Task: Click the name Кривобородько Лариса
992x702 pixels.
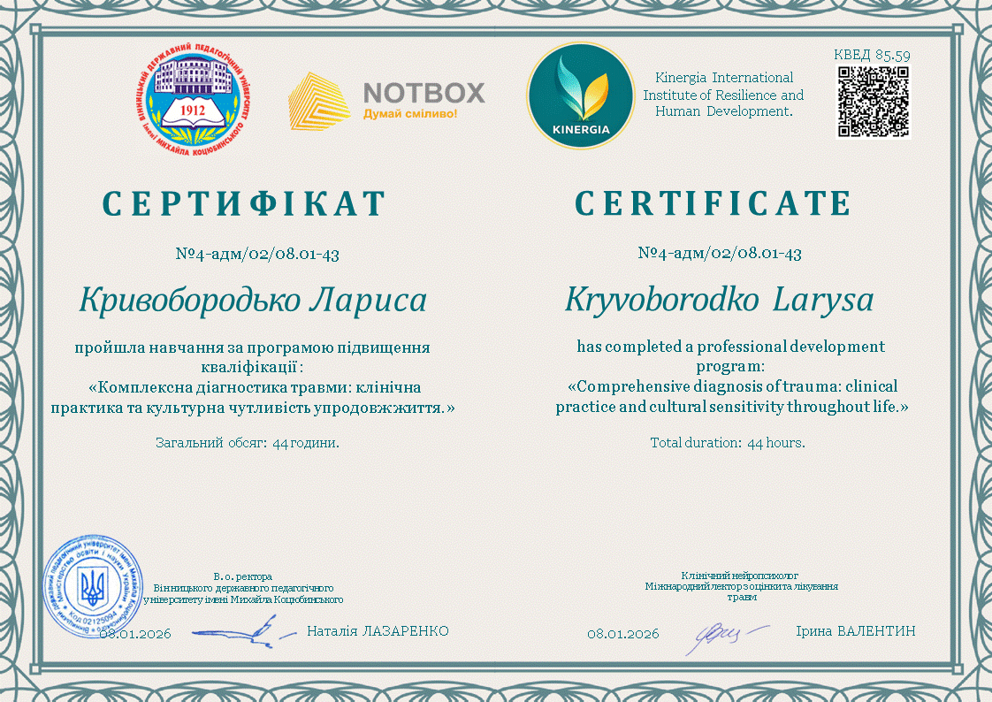Action: pyautogui.click(x=253, y=301)
